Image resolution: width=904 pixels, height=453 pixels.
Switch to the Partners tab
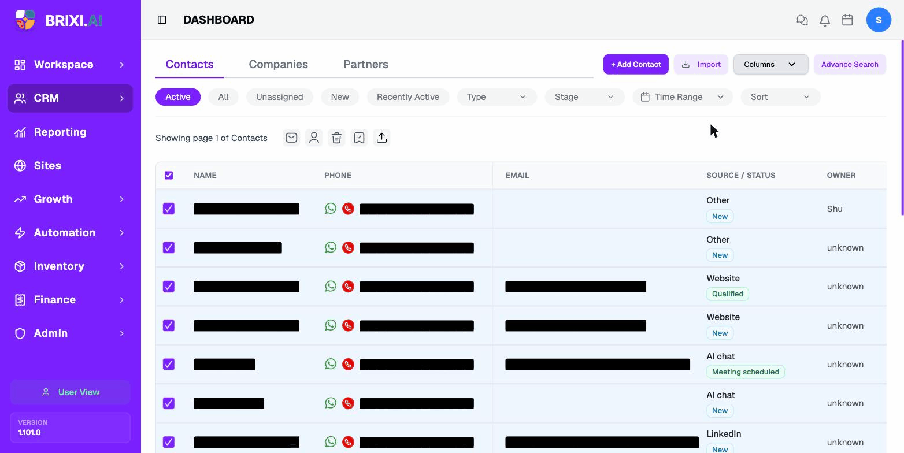pos(366,64)
